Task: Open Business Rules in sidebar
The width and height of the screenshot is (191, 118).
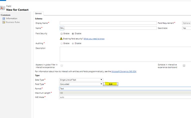Action: (x=13, y=22)
